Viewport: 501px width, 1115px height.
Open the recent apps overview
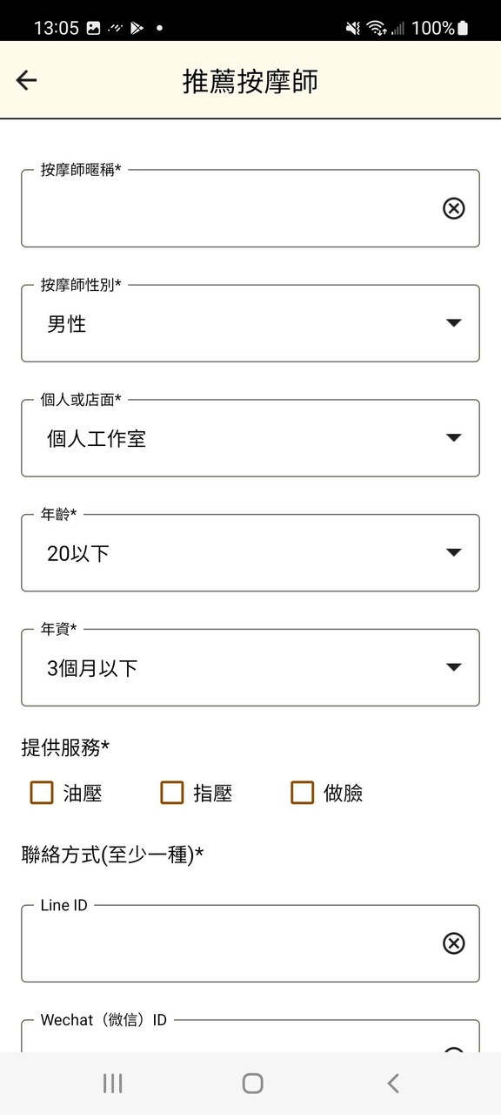[112, 1083]
